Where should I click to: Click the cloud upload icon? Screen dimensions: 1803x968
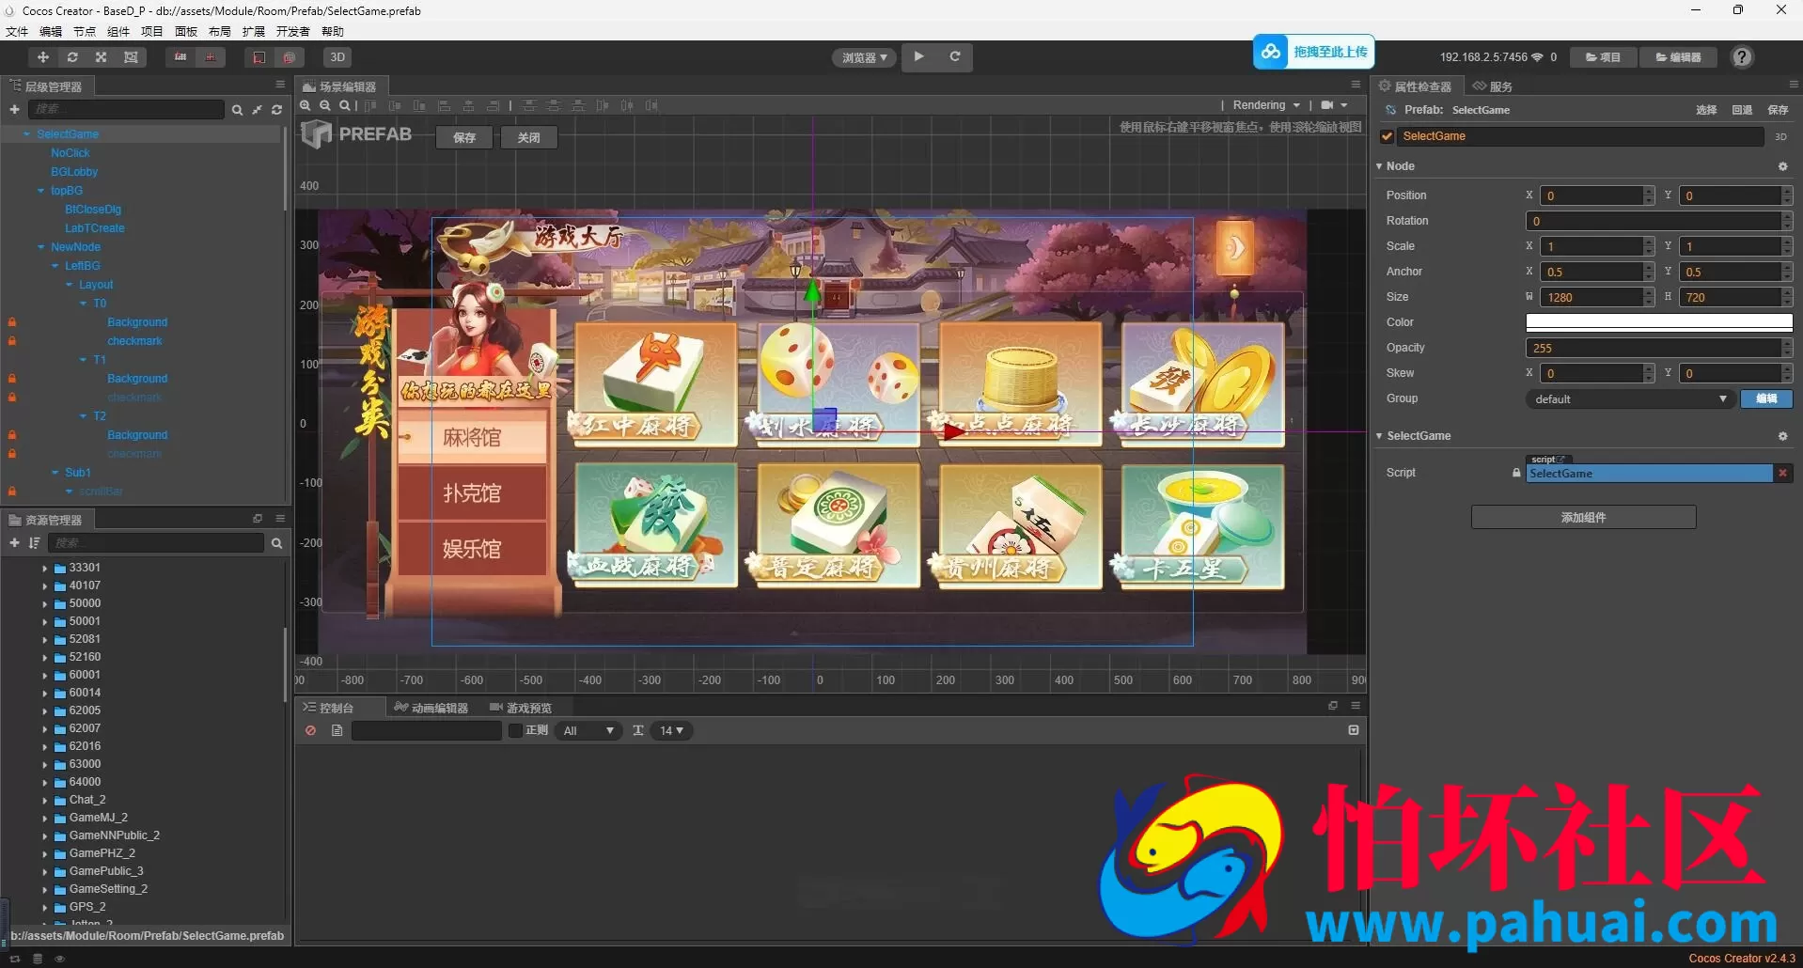click(1271, 52)
